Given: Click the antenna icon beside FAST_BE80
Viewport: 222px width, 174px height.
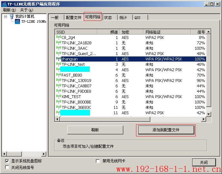Looking at the screenshot, I should [x=59, y=75].
